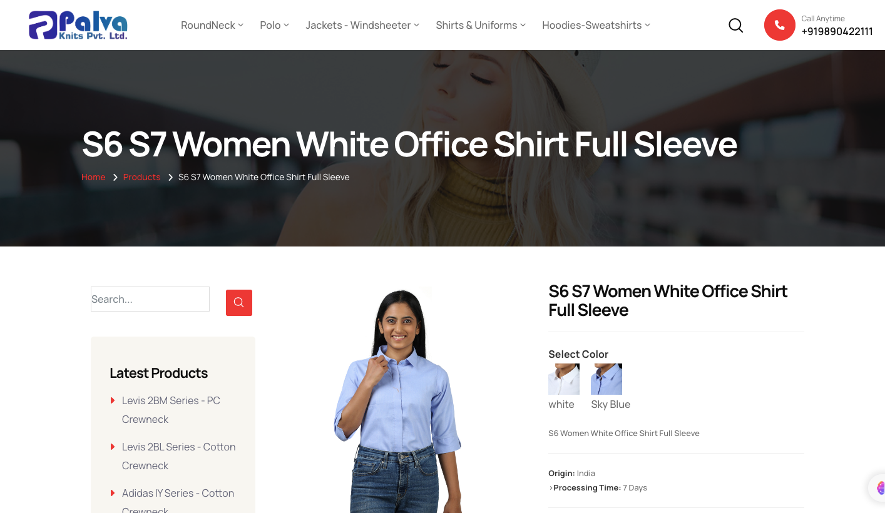Open the Hoodies-Sweatshirts menu
The width and height of the screenshot is (885, 513).
click(x=596, y=25)
